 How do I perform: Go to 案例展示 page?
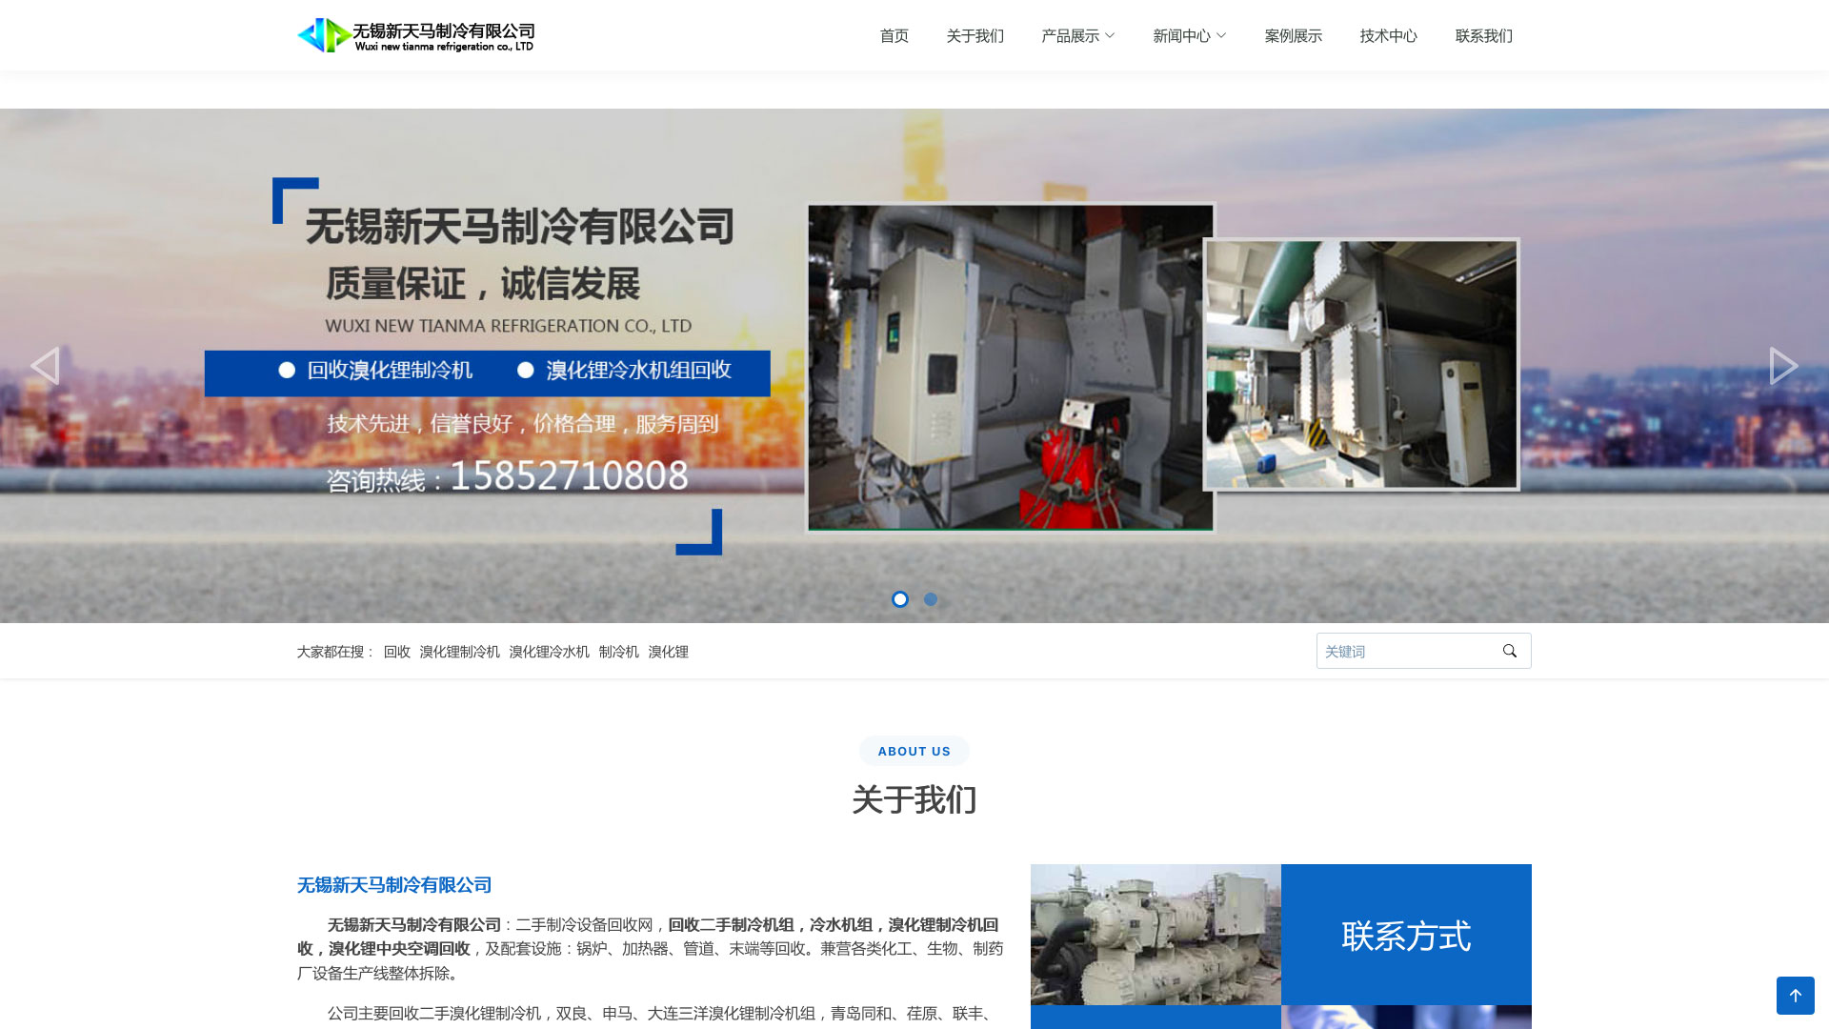[x=1293, y=36]
